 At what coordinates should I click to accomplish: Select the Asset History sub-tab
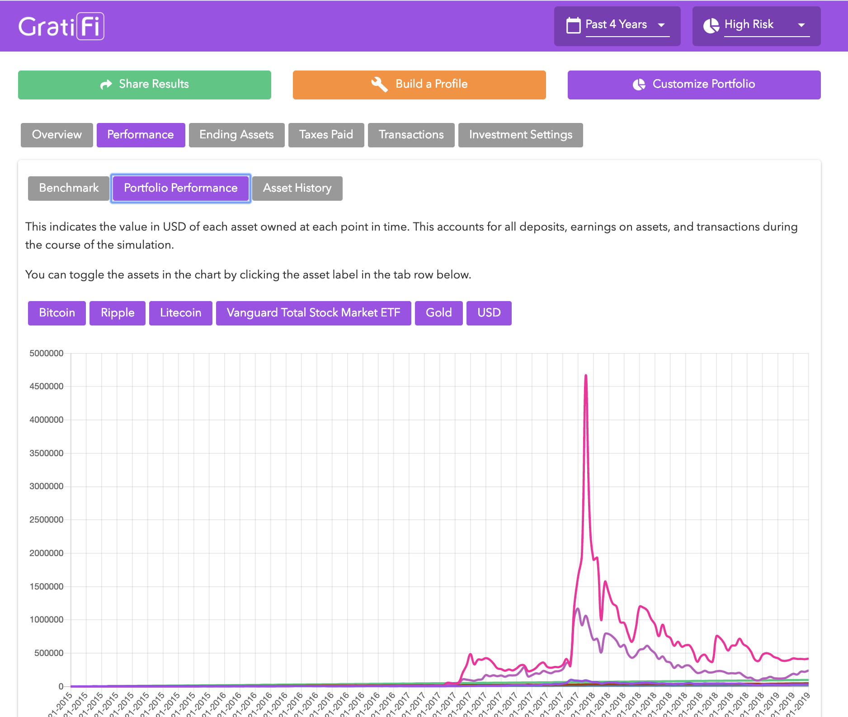tap(297, 188)
